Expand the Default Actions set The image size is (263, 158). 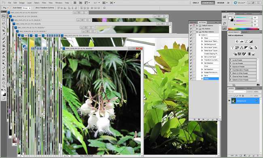[x=197, y=25]
